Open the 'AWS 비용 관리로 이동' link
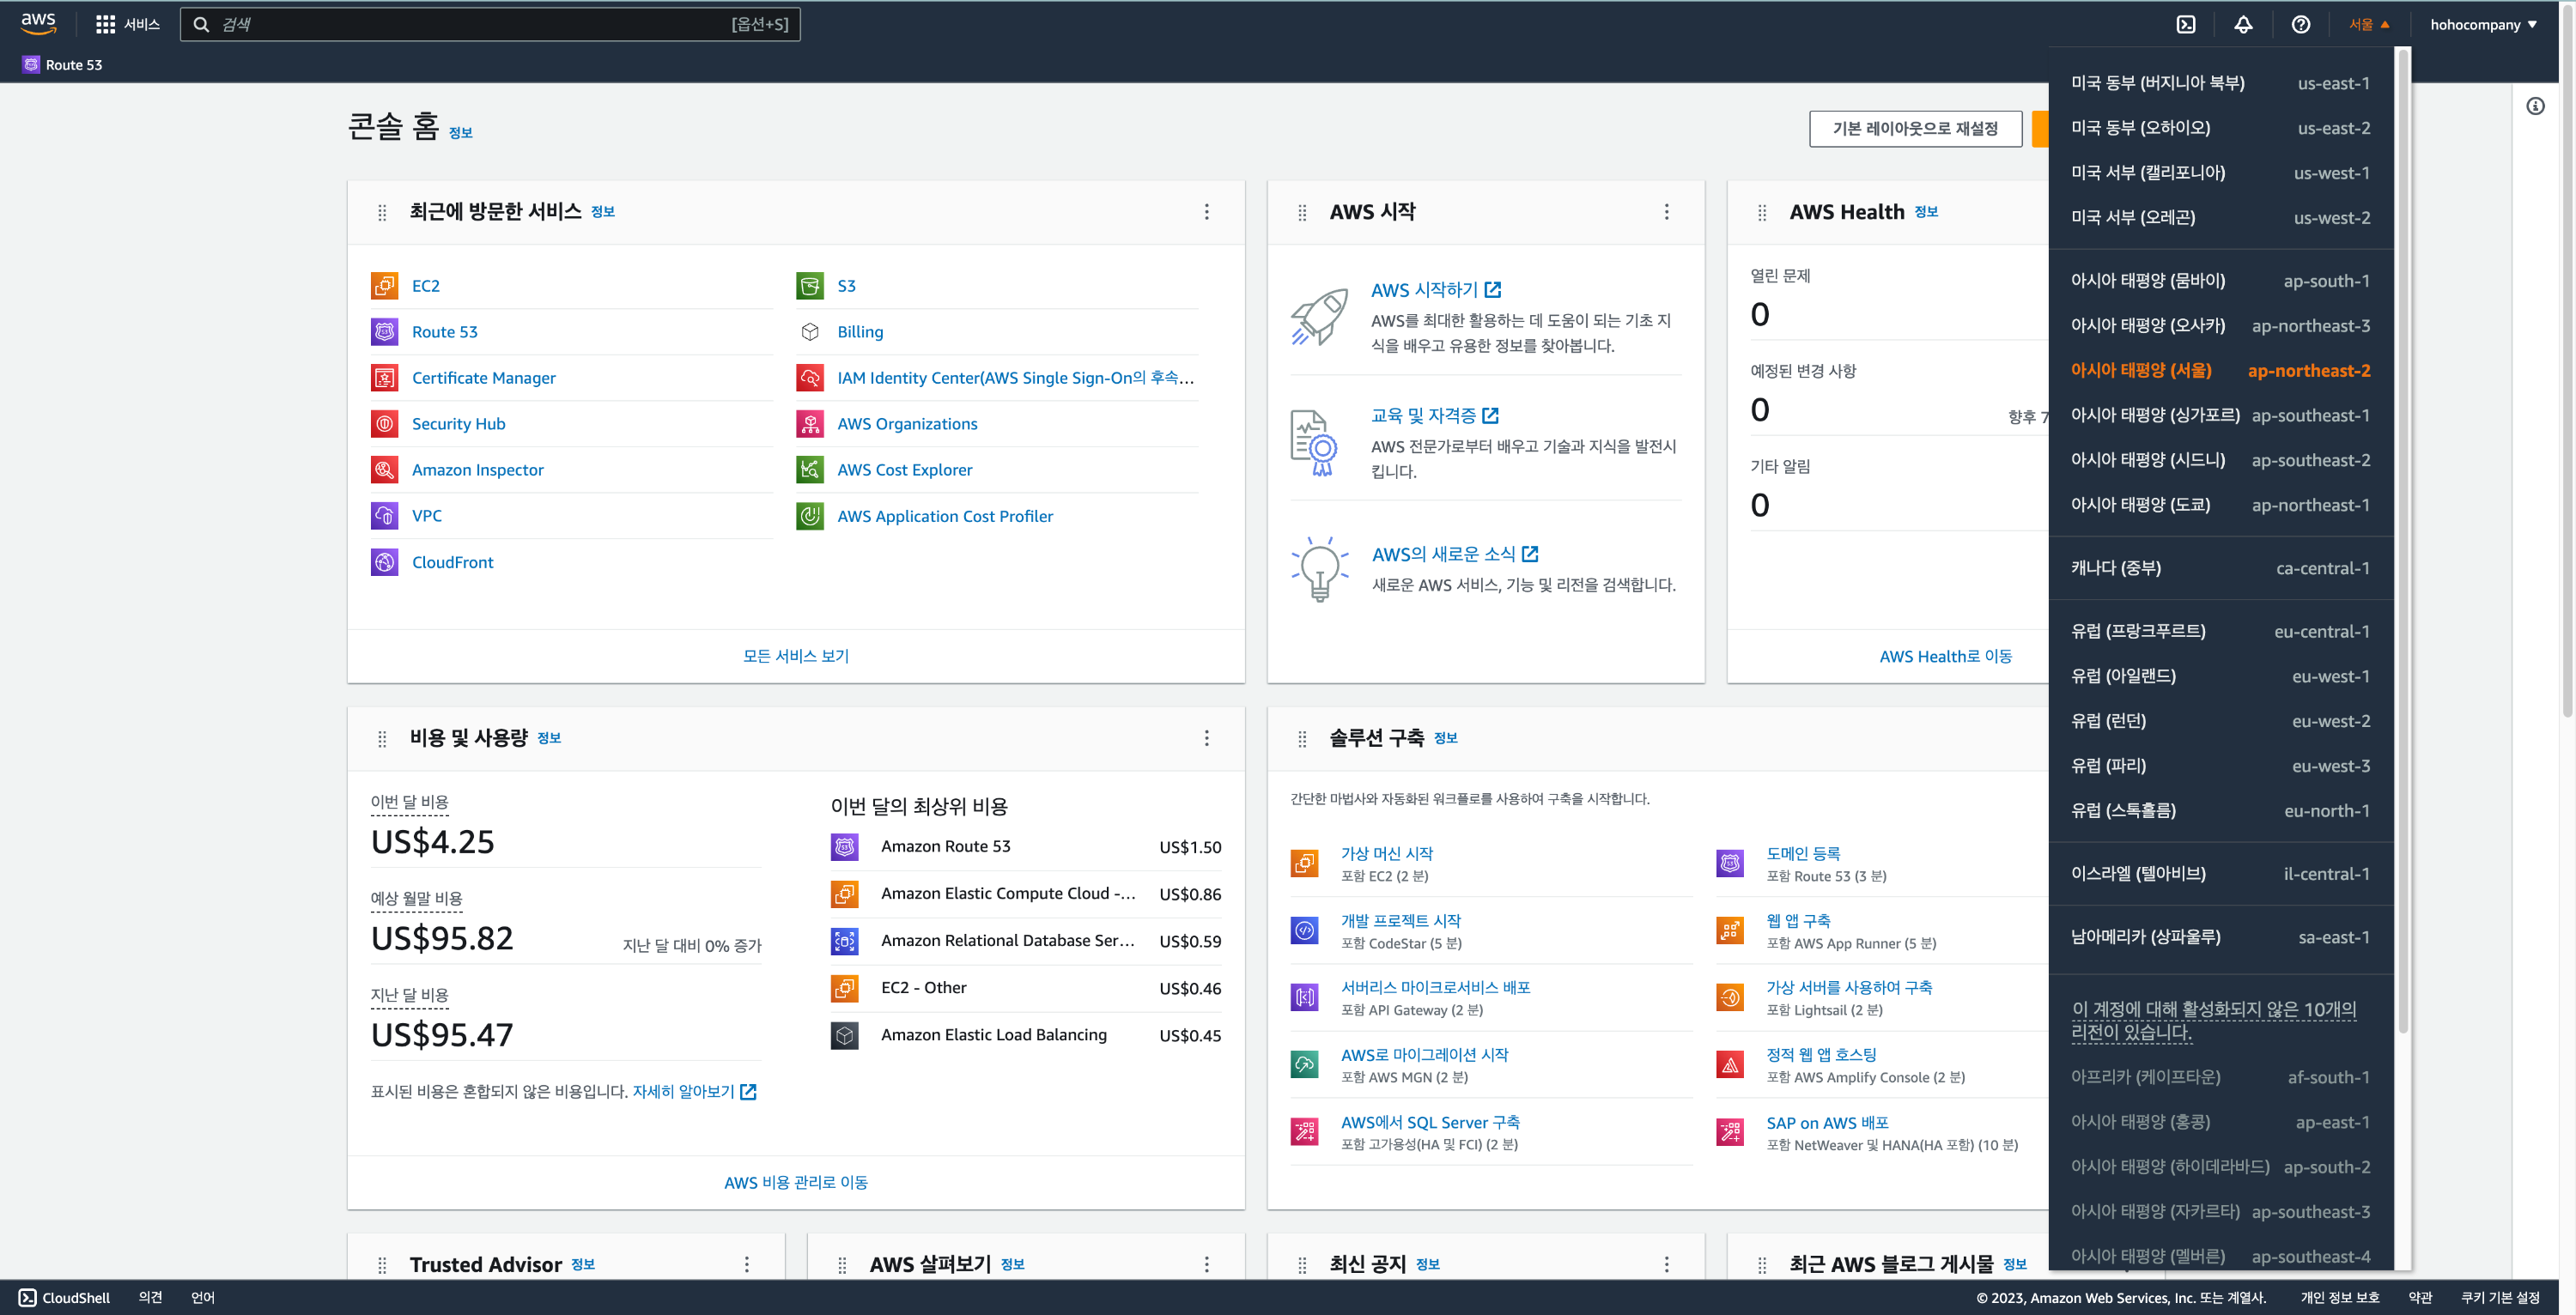This screenshot has height=1315, width=2576. tap(795, 1182)
